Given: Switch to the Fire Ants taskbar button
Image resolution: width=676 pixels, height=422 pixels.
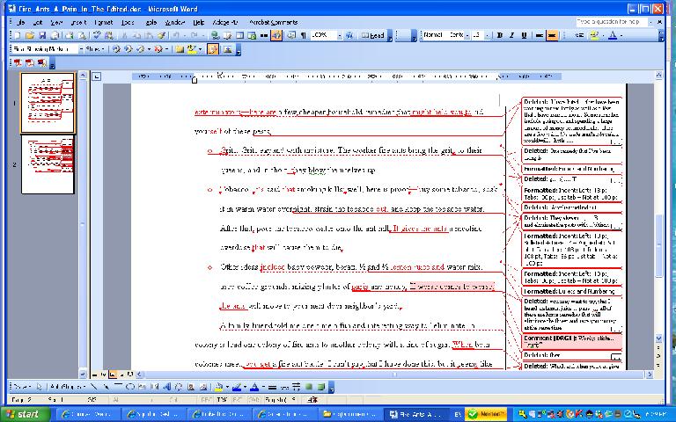Looking at the screenshot, I should point(415,414).
